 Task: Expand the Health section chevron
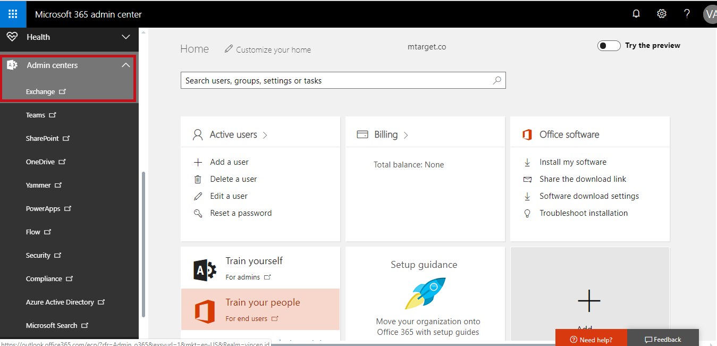tap(126, 37)
